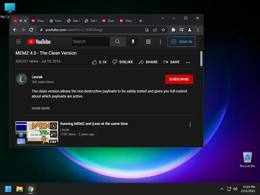Open the volume tray icon

235,189
